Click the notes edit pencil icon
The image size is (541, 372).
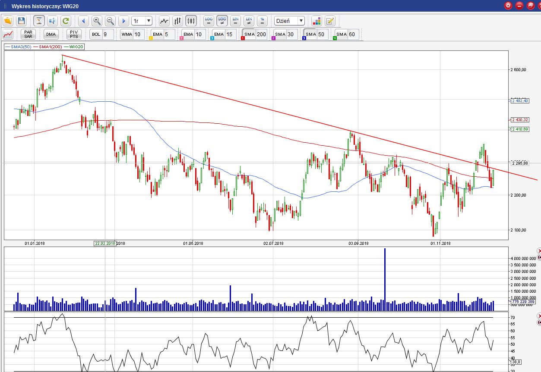click(330, 21)
